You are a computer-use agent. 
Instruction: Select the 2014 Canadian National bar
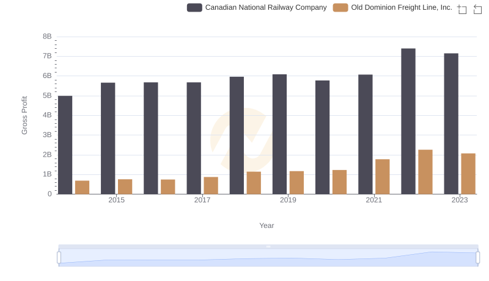(65, 145)
